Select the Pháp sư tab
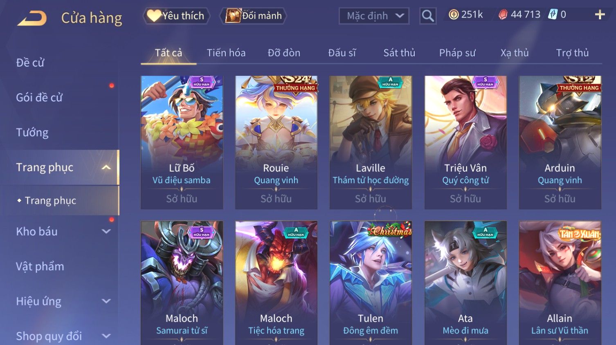Screen dimensions: 616x345 [x=457, y=53]
